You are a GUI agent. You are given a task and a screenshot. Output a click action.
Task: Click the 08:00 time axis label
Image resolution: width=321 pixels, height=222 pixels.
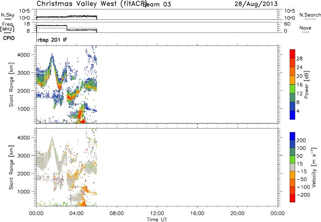coord(117,214)
